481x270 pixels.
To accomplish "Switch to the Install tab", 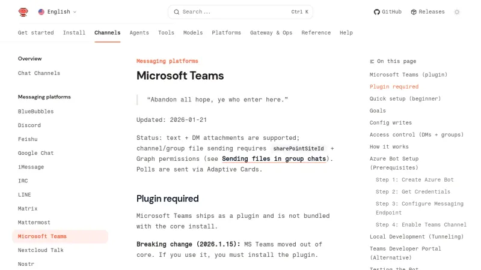I will click(x=74, y=33).
